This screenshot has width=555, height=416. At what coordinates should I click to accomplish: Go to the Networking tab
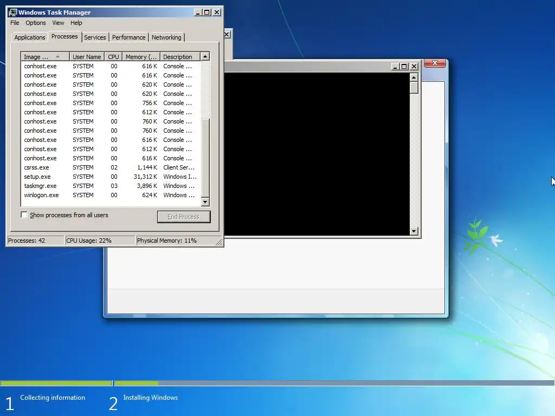[166, 37]
